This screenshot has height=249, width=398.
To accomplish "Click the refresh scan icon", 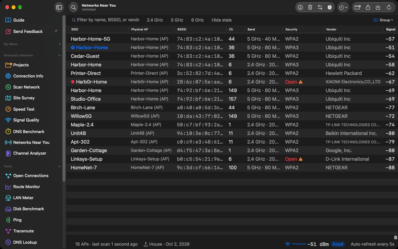I will coord(389,7).
